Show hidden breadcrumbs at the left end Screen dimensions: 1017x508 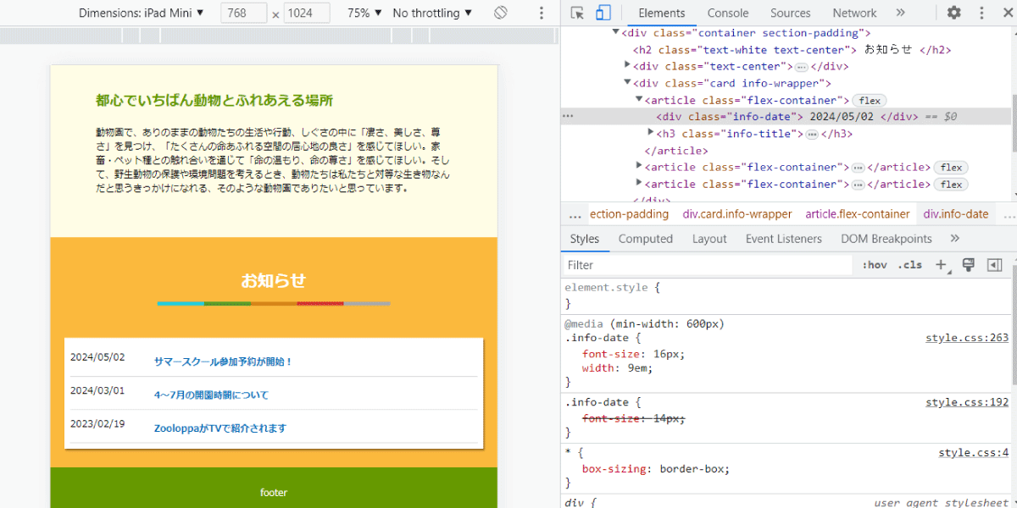coord(575,214)
